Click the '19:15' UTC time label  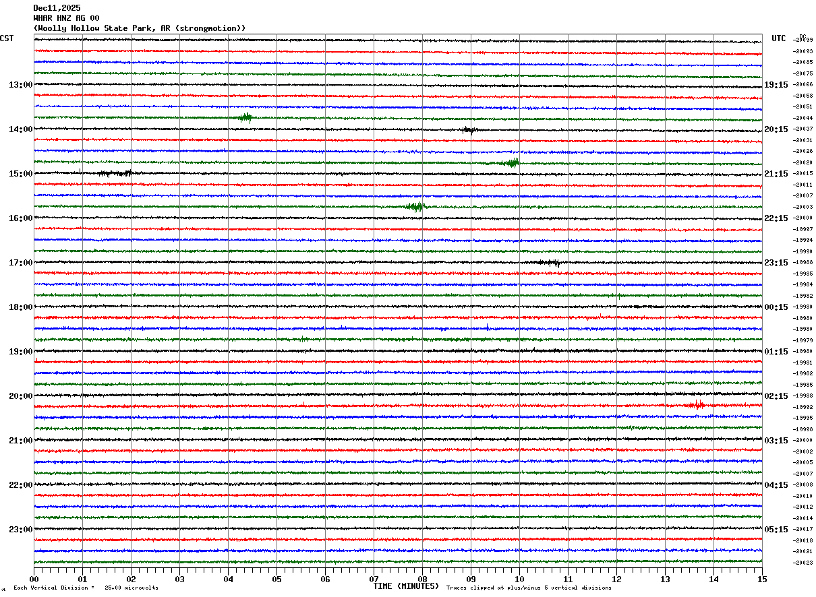click(x=776, y=85)
